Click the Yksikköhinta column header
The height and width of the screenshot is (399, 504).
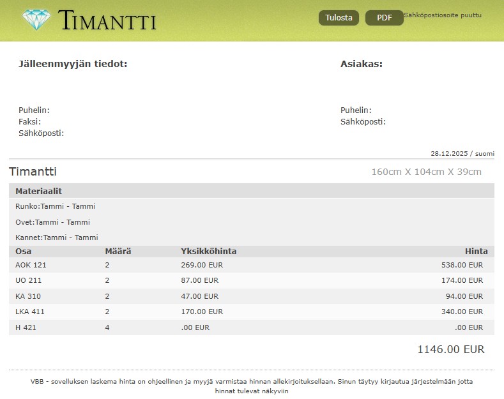[x=208, y=251]
